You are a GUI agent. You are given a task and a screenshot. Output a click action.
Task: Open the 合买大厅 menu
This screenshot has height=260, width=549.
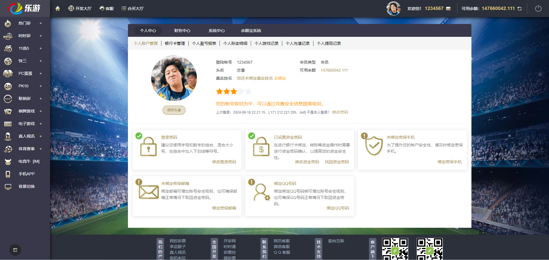[x=133, y=9]
